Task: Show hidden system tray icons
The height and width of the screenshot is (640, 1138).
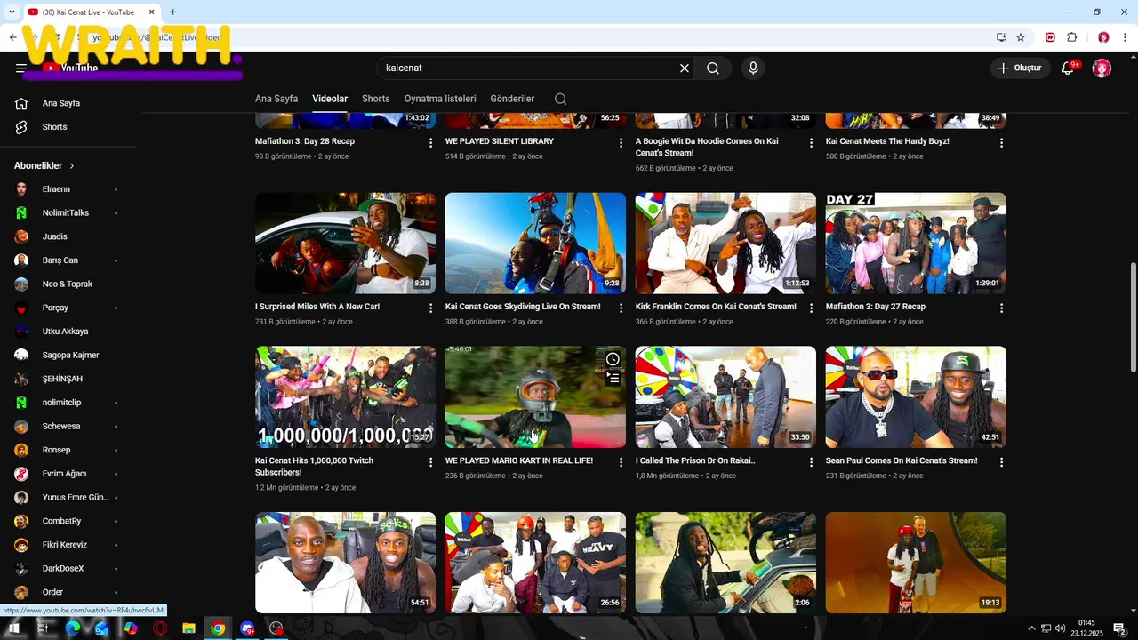Action: [1031, 628]
